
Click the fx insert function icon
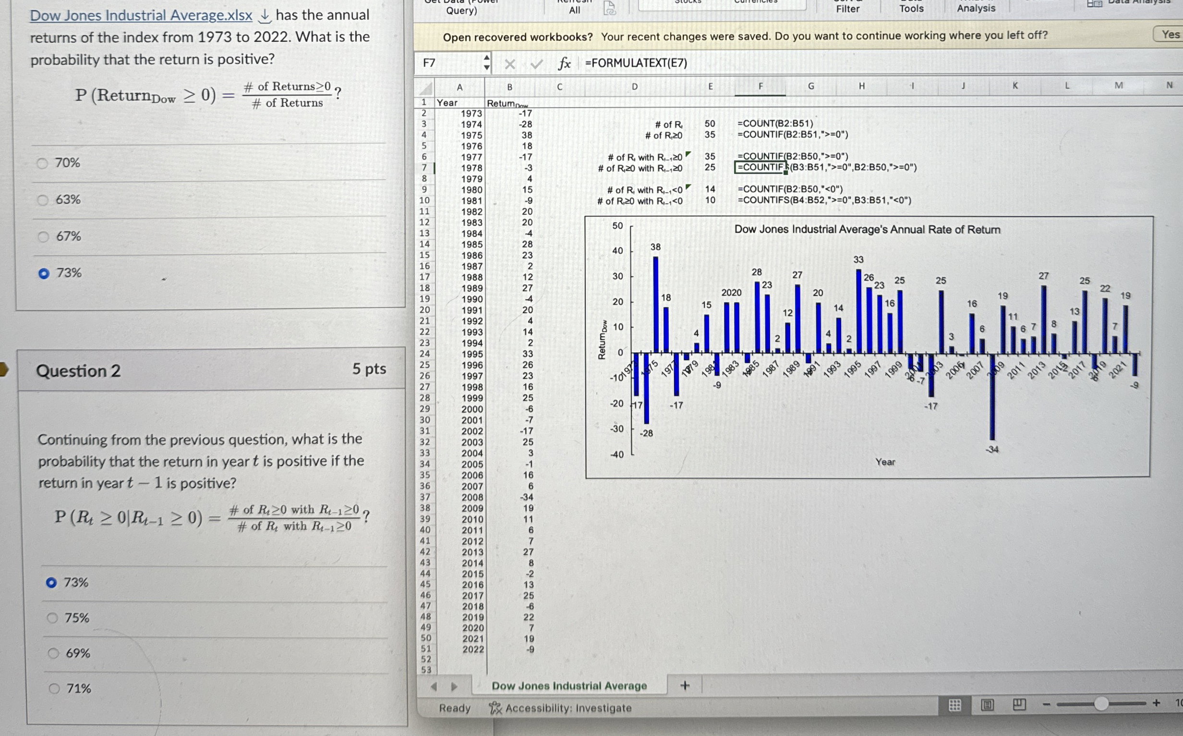pyautogui.click(x=564, y=63)
